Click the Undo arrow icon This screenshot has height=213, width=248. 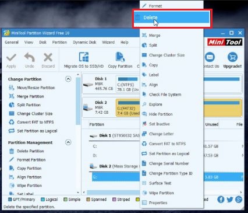[x=30, y=58]
